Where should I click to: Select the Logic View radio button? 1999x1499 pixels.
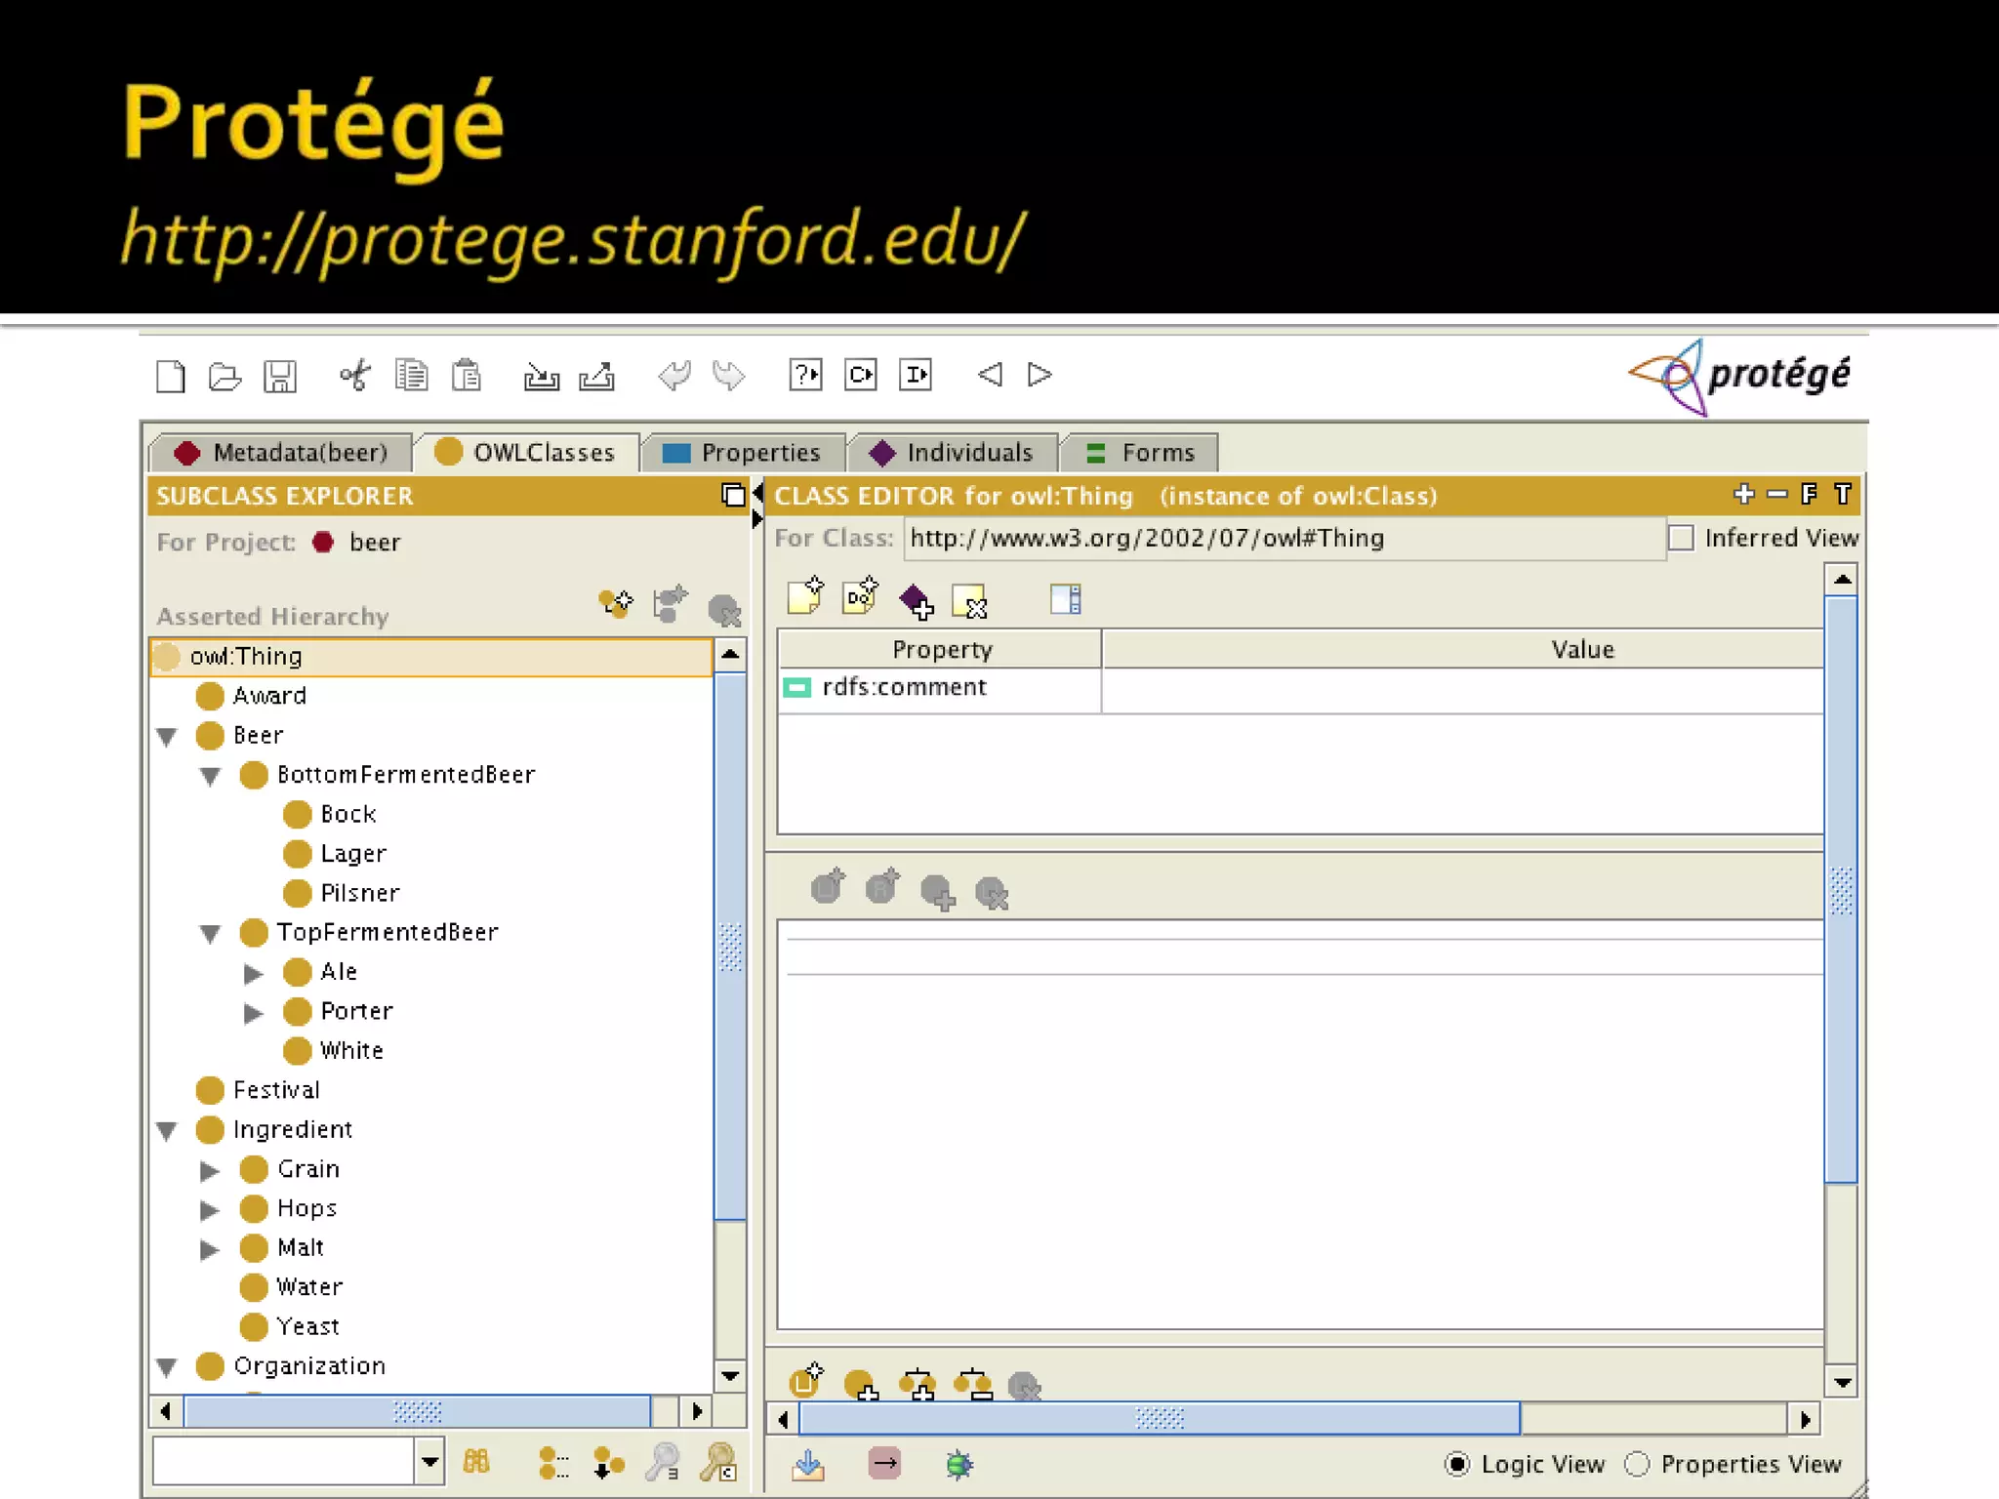pos(1456,1464)
